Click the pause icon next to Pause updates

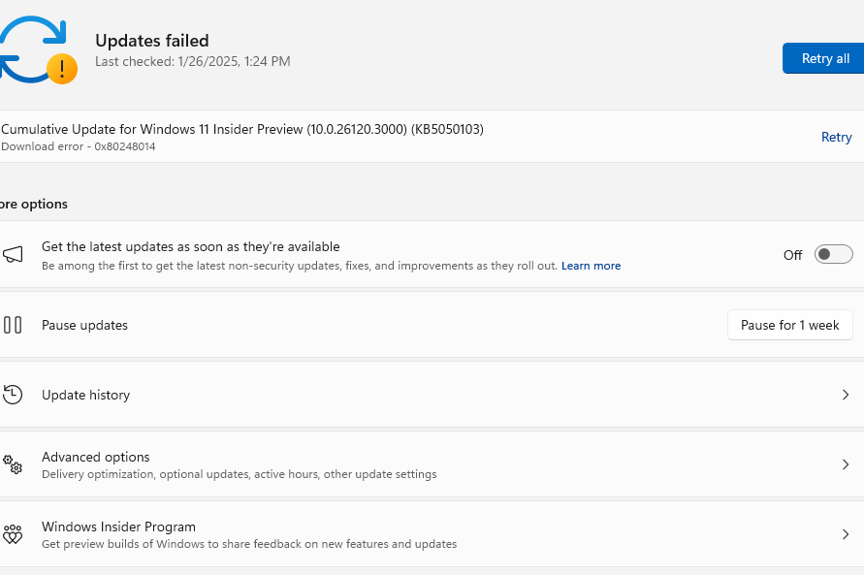click(13, 325)
